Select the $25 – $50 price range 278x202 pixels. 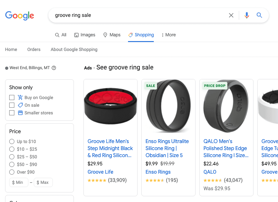coord(12,156)
